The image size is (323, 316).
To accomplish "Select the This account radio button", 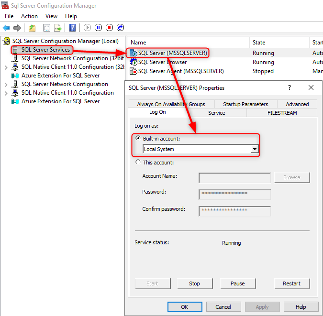I will pyautogui.click(x=138, y=162).
